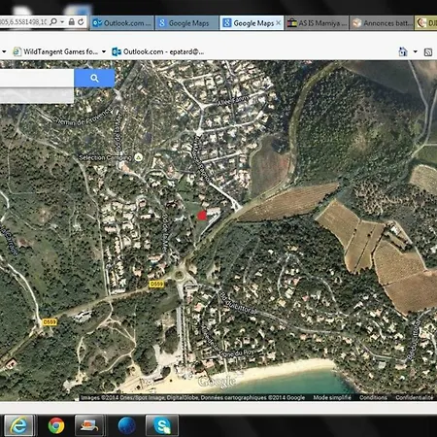Click the security lock icon in the address bar
The width and height of the screenshot is (437, 437).
click(x=72, y=22)
